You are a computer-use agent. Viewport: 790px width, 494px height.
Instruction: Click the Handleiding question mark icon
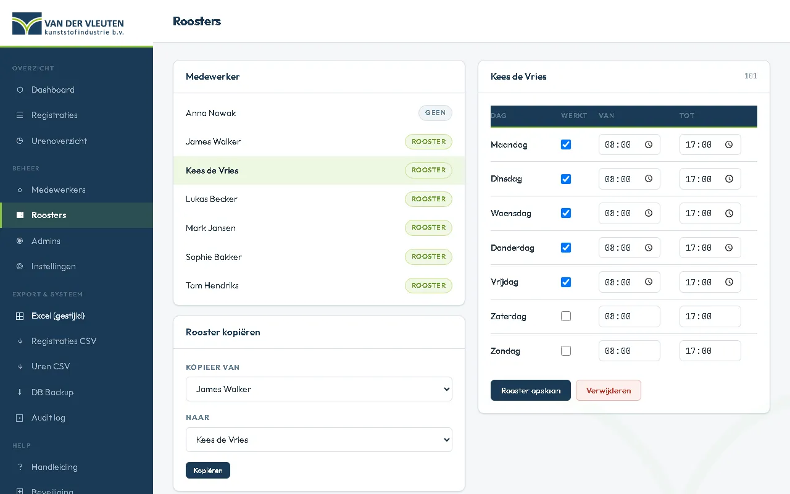(x=20, y=467)
